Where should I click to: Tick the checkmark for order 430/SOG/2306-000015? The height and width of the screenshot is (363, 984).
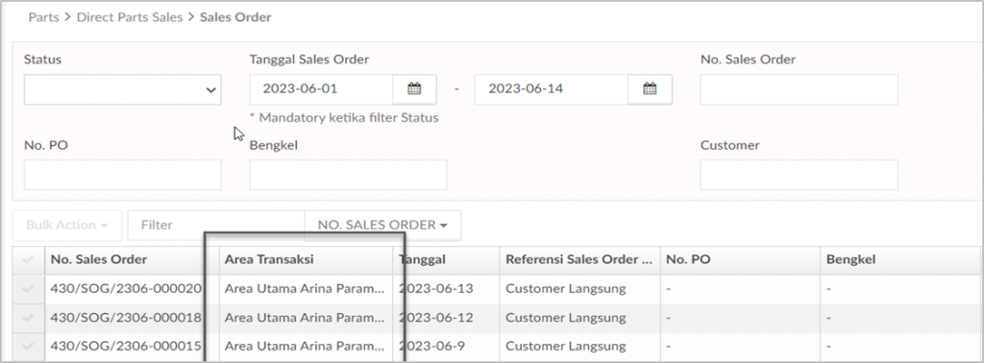[x=28, y=346]
